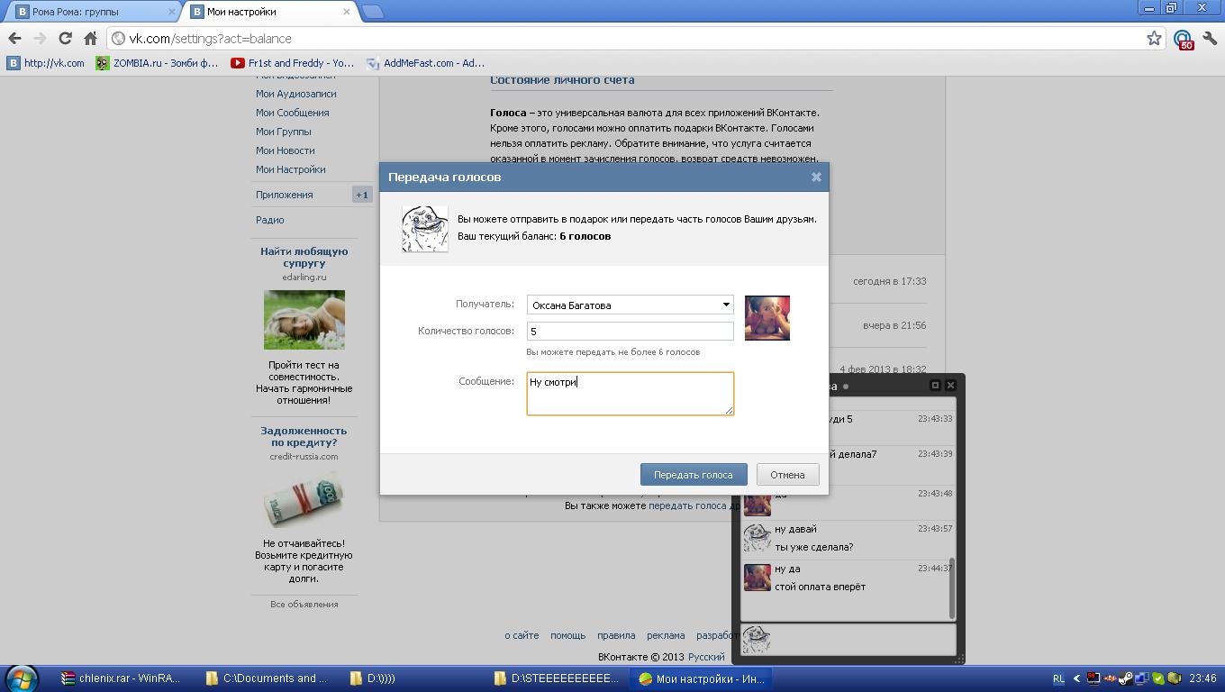The height and width of the screenshot is (692, 1225).
Task: Click the browser forward arrow
Action: pos(40,39)
